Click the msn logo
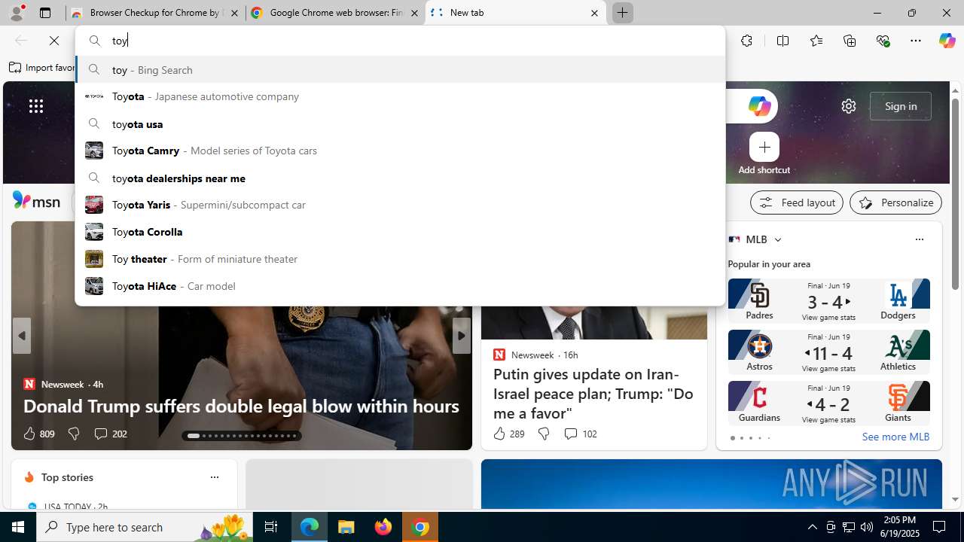964x542 pixels. tap(36, 201)
